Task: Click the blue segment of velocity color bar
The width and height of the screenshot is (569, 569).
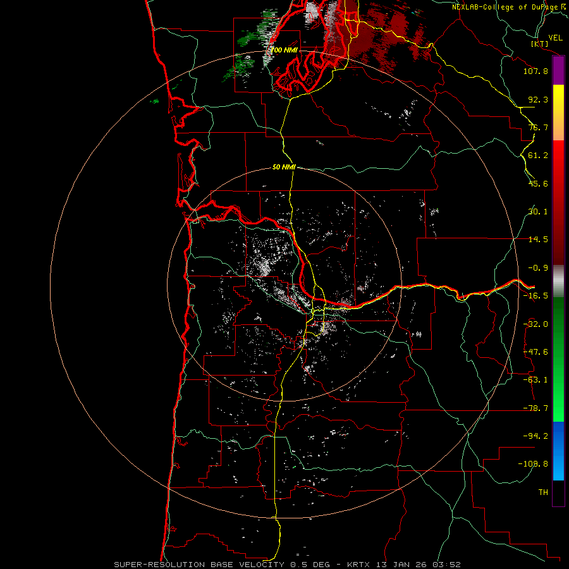Action: (558, 451)
